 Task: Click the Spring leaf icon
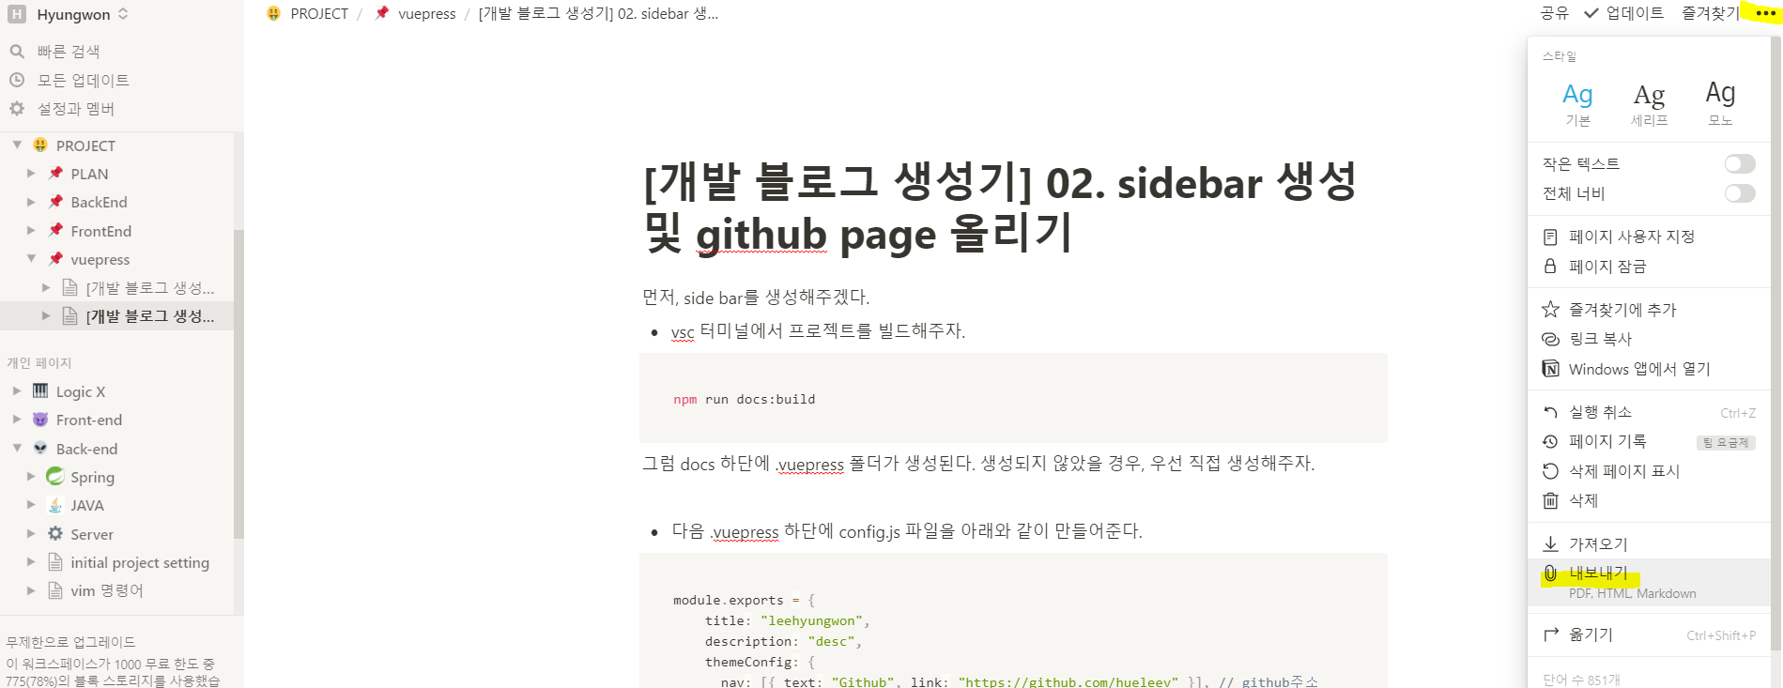point(55,477)
